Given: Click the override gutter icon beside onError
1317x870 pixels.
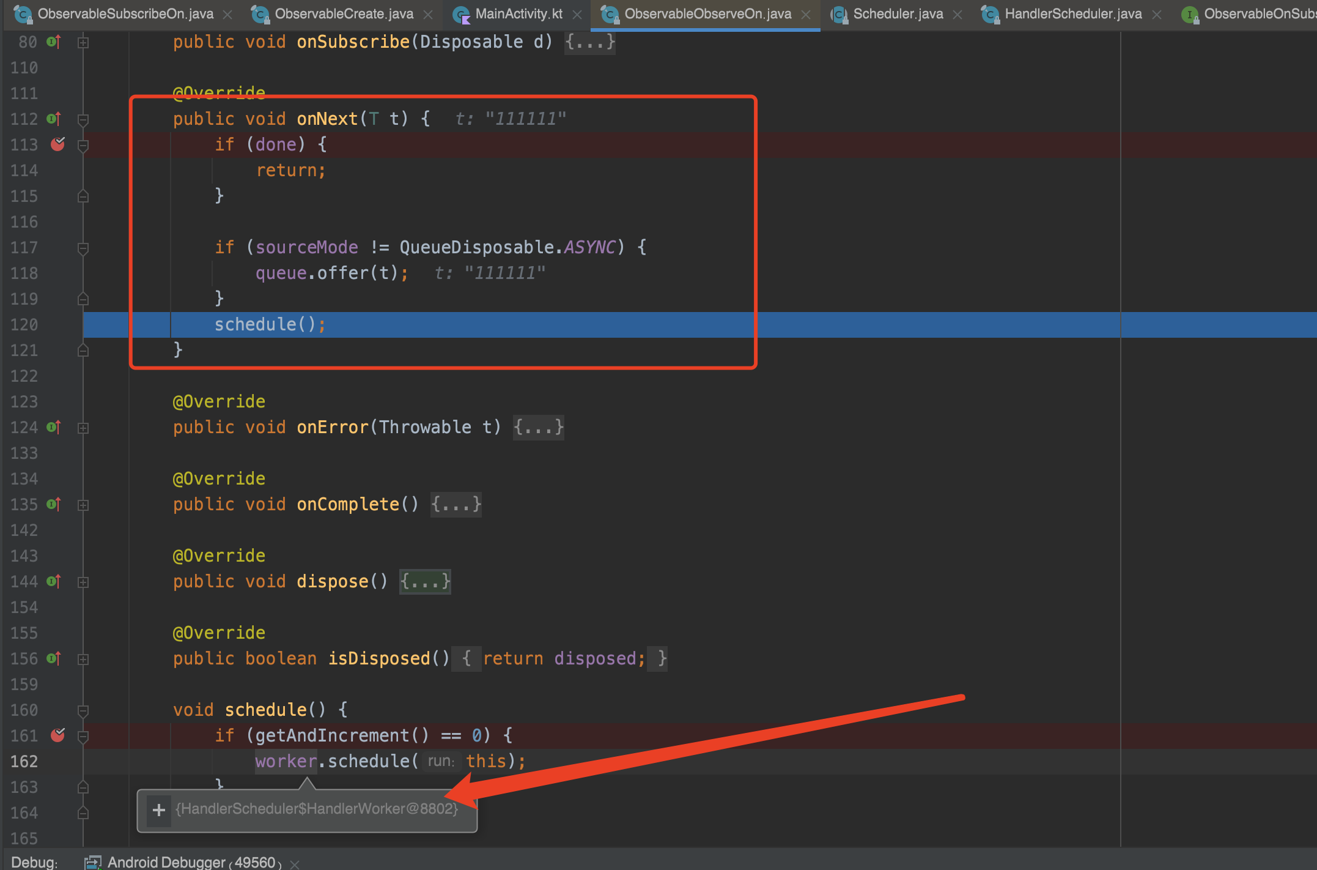Looking at the screenshot, I should coord(54,427).
